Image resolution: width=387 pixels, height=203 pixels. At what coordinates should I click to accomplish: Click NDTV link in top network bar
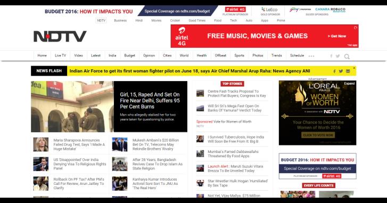click(x=101, y=20)
